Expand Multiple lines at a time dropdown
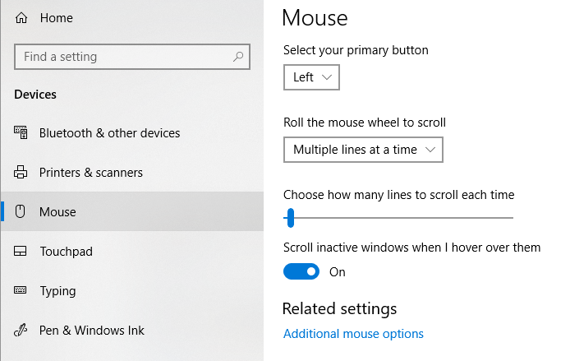 coord(363,150)
